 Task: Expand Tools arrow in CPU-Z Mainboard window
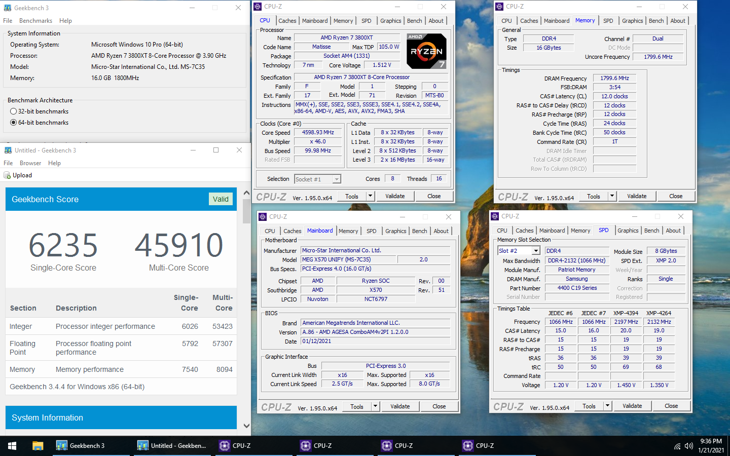375,406
